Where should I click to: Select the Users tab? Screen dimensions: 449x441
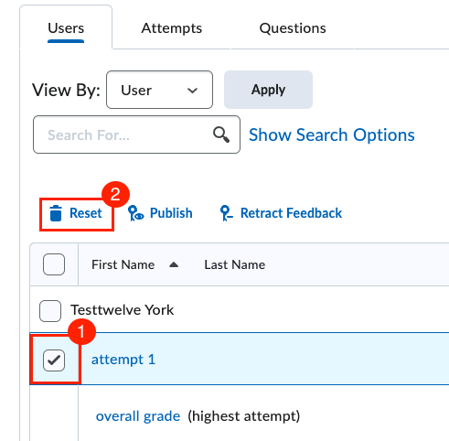(66, 28)
